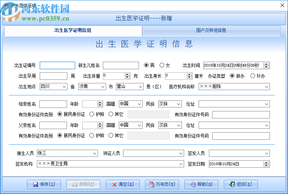Viewport: 288px width, 194px height.
Task: Click the 父亲姓名 input field
Action: click(53, 126)
